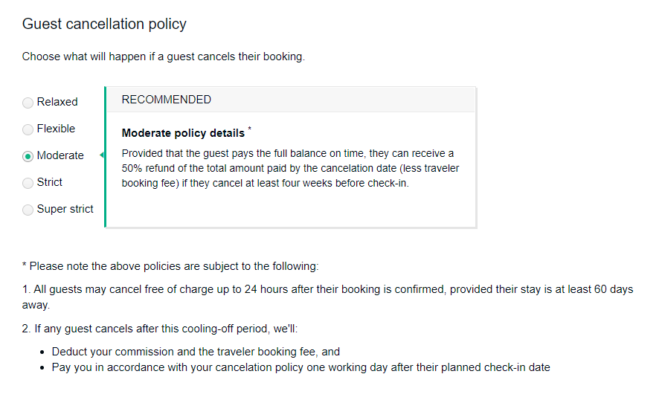Click the "Strict" option label text

[50, 182]
